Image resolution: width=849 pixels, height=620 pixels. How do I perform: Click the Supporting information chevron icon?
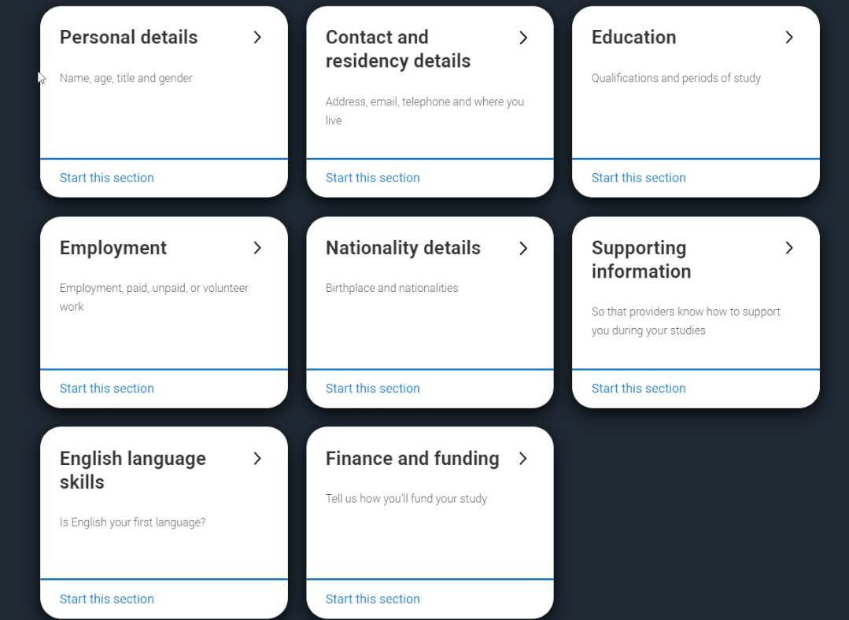789,248
